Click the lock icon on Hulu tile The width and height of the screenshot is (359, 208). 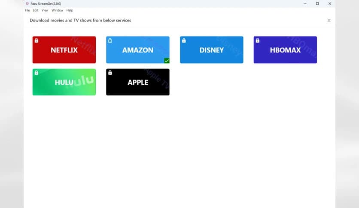(37, 73)
